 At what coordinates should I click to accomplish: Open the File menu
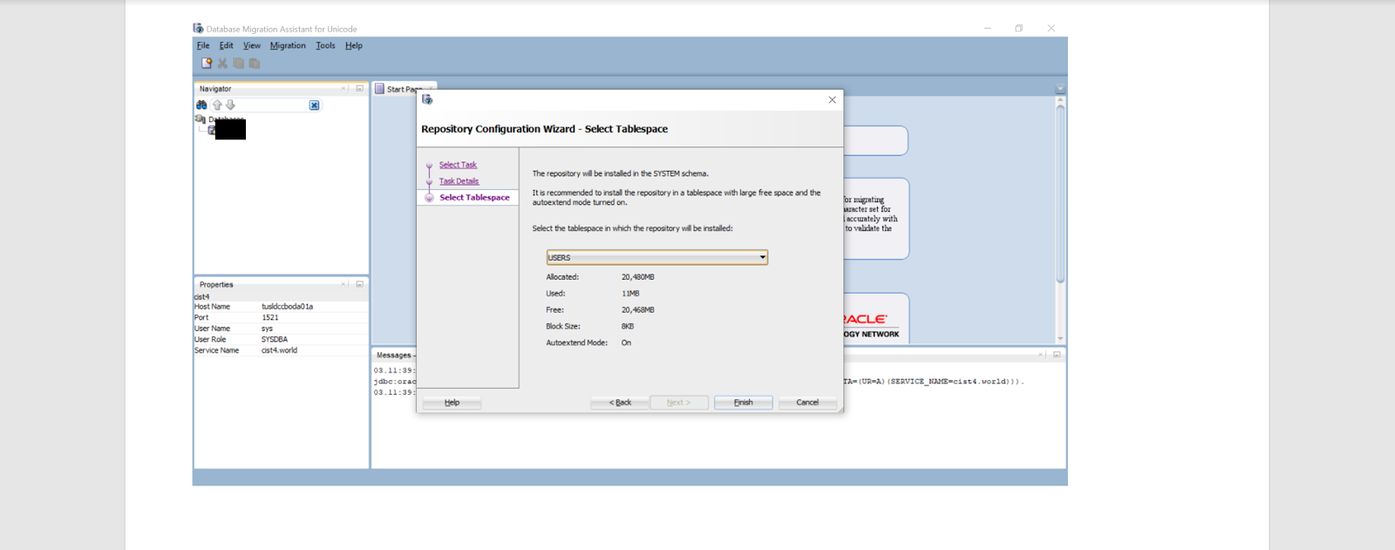point(203,45)
